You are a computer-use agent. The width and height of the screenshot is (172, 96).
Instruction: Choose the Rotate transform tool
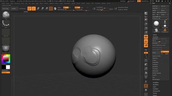(x=46, y=9)
